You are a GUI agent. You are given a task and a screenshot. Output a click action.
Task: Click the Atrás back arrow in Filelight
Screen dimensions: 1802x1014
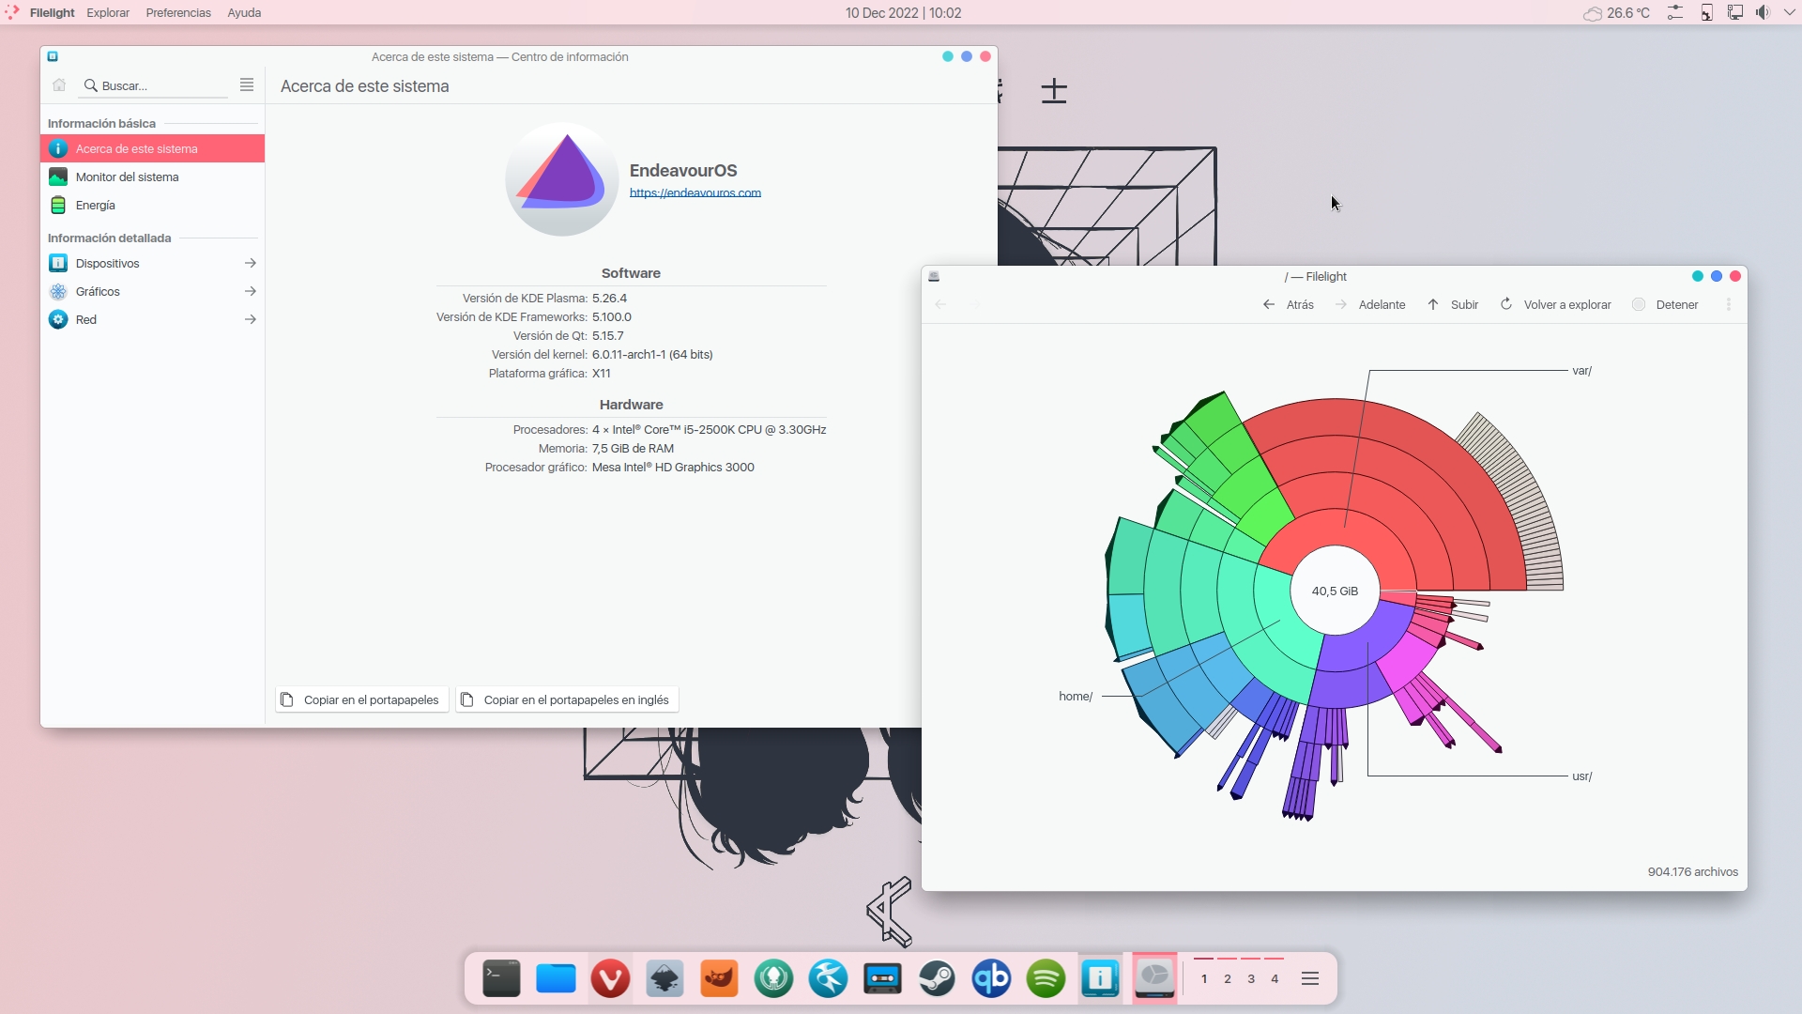click(x=1269, y=304)
